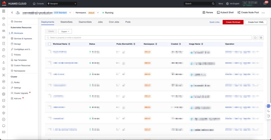Image resolution: width=271 pixels, height=140 pixels.
Task: Open Kubectl Shell
Action: click(225, 12)
